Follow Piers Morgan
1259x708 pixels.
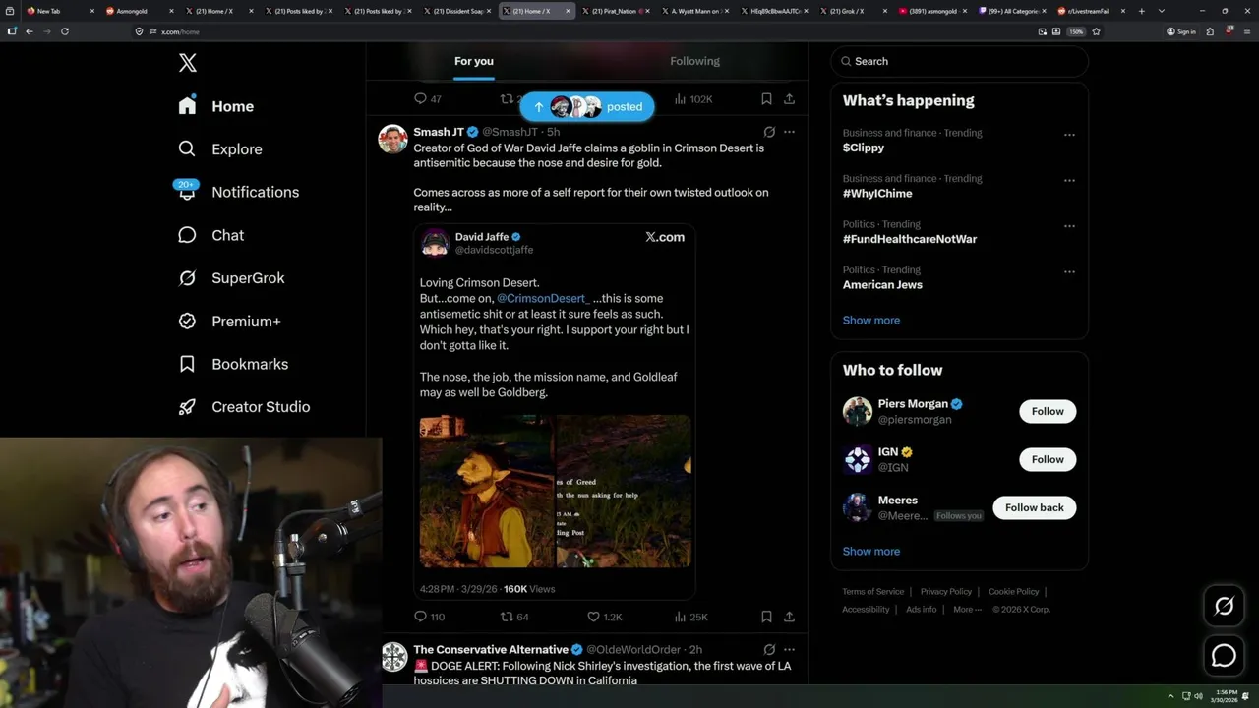[x=1048, y=411]
